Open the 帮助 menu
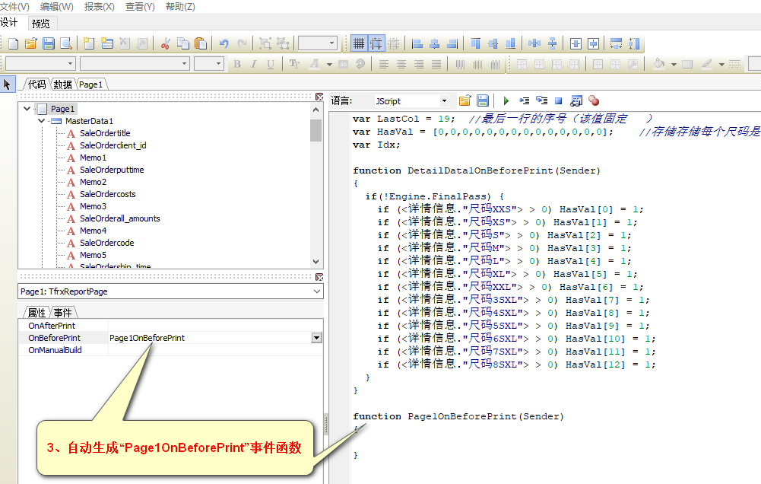 (180, 7)
